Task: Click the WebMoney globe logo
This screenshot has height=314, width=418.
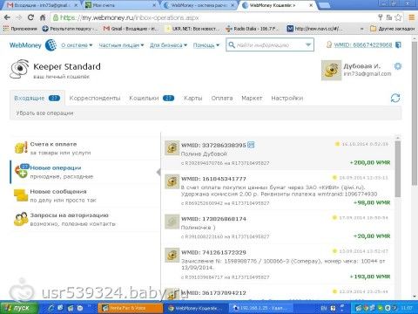Action: tap(51, 45)
